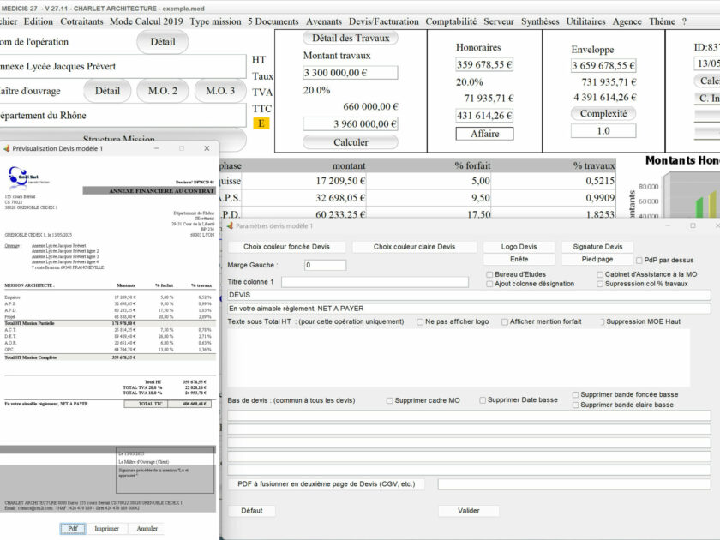
Task: Click Imprimer in the preview window
Action: pyautogui.click(x=106, y=529)
